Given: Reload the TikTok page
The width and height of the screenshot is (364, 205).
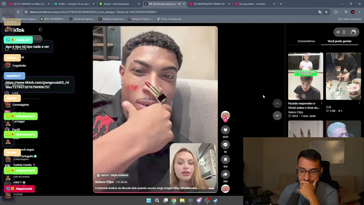Looking at the screenshot, I should 18,12.
